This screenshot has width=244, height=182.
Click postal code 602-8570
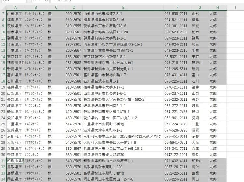coord(74,136)
